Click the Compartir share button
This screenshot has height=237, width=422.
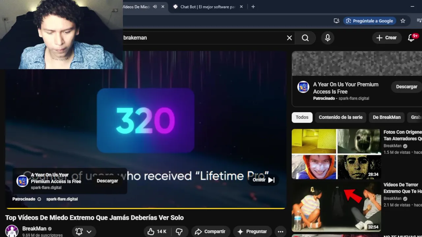210,232
